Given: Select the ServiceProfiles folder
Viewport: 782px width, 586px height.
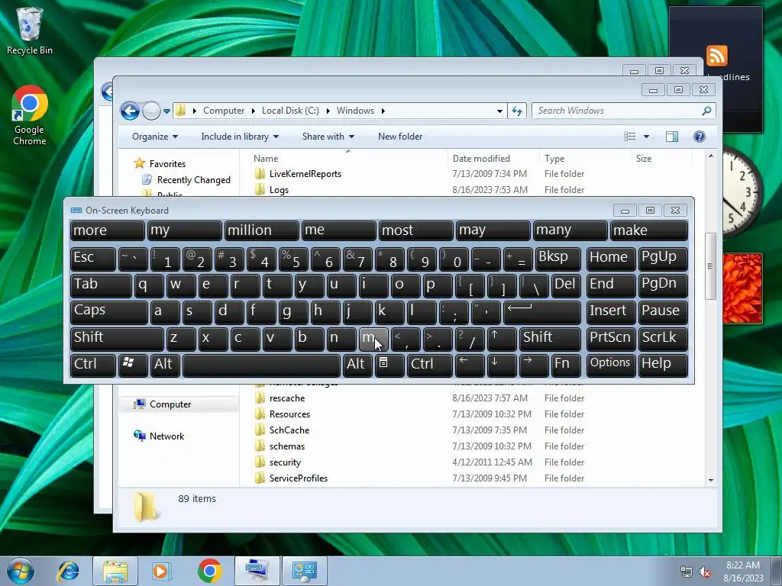Looking at the screenshot, I should tap(299, 478).
